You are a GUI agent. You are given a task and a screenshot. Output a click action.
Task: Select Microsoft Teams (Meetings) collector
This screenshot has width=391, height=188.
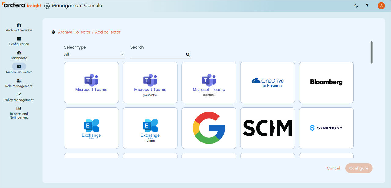[x=209, y=83]
